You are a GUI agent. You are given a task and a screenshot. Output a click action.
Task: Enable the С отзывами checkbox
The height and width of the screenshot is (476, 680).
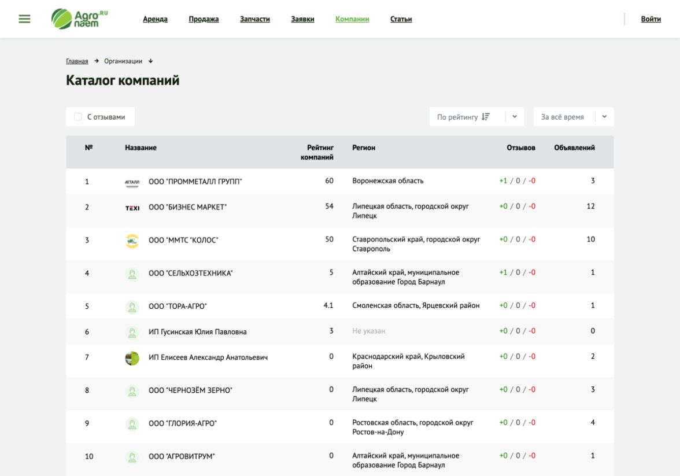78,117
